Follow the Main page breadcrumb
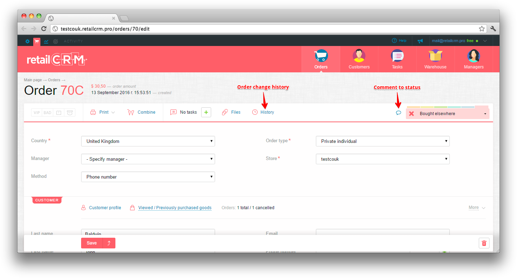 click(x=33, y=80)
